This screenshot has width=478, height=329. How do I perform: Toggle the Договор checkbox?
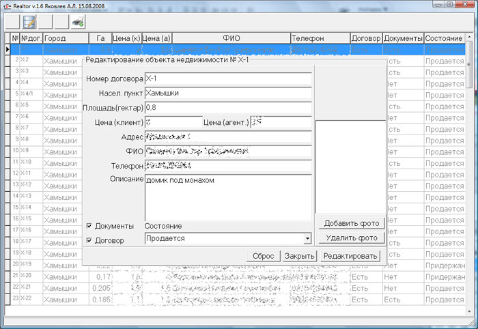[x=89, y=240]
